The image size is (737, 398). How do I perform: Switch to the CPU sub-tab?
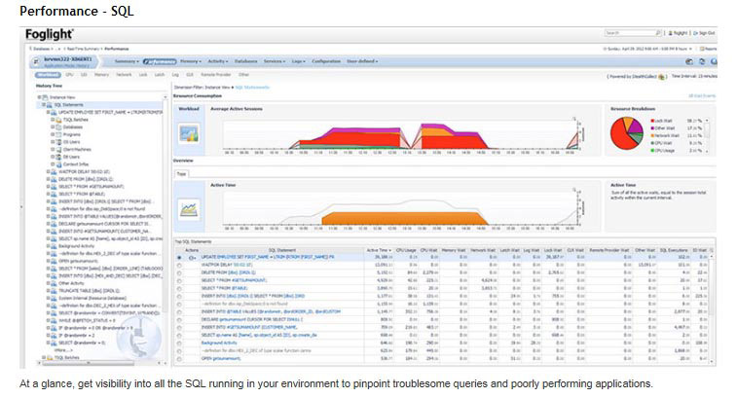tap(69, 75)
